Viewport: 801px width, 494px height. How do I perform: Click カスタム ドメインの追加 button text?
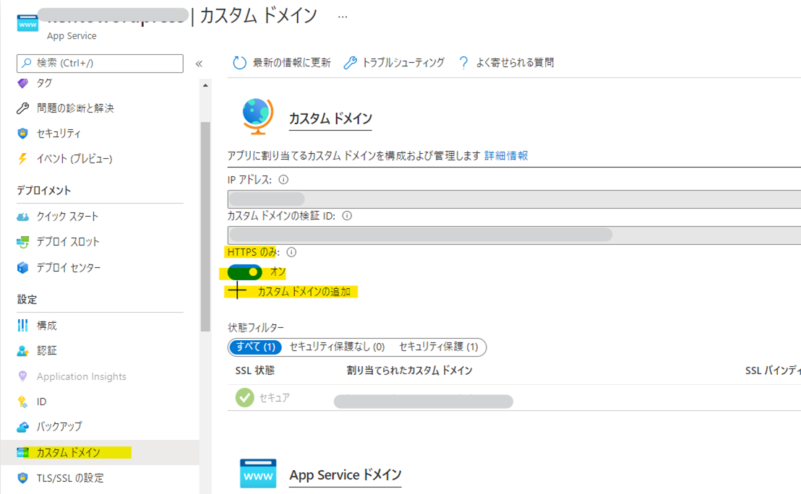click(x=304, y=292)
